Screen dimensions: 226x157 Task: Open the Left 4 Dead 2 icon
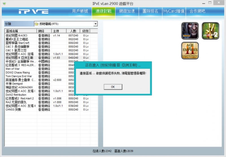pyautogui.click(x=210, y=31)
